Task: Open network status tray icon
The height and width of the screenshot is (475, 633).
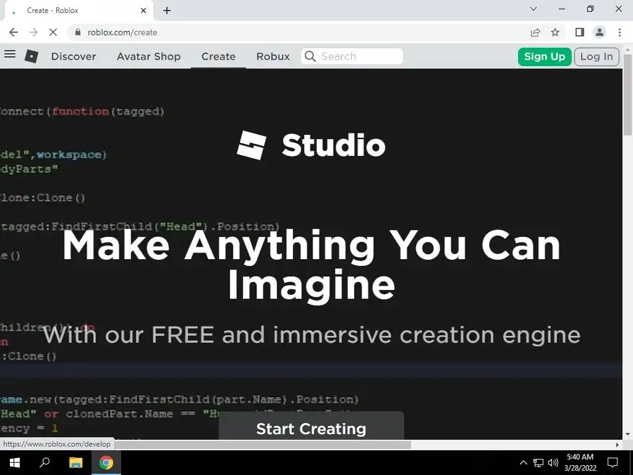Action: 538,463
